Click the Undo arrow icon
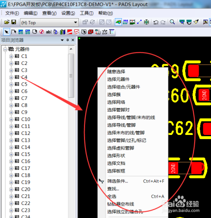This screenshot has height=218, width=211. pyautogui.click(x=156, y=22)
